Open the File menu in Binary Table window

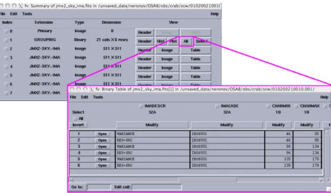coord(73,97)
